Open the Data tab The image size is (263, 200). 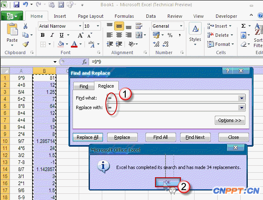[151, 16]
